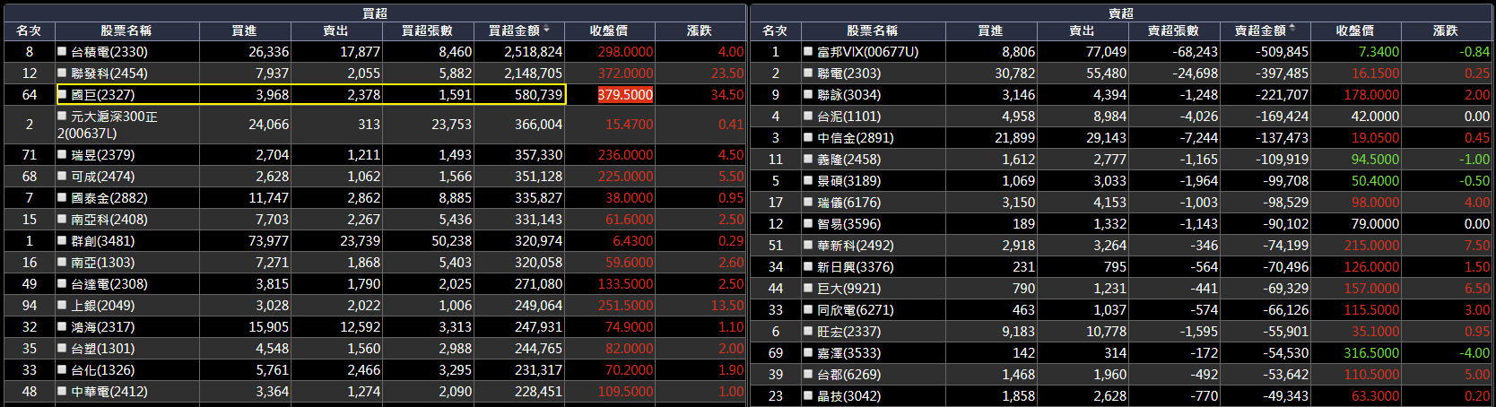Select the net sell lots value -68,243

point(1195,52)
